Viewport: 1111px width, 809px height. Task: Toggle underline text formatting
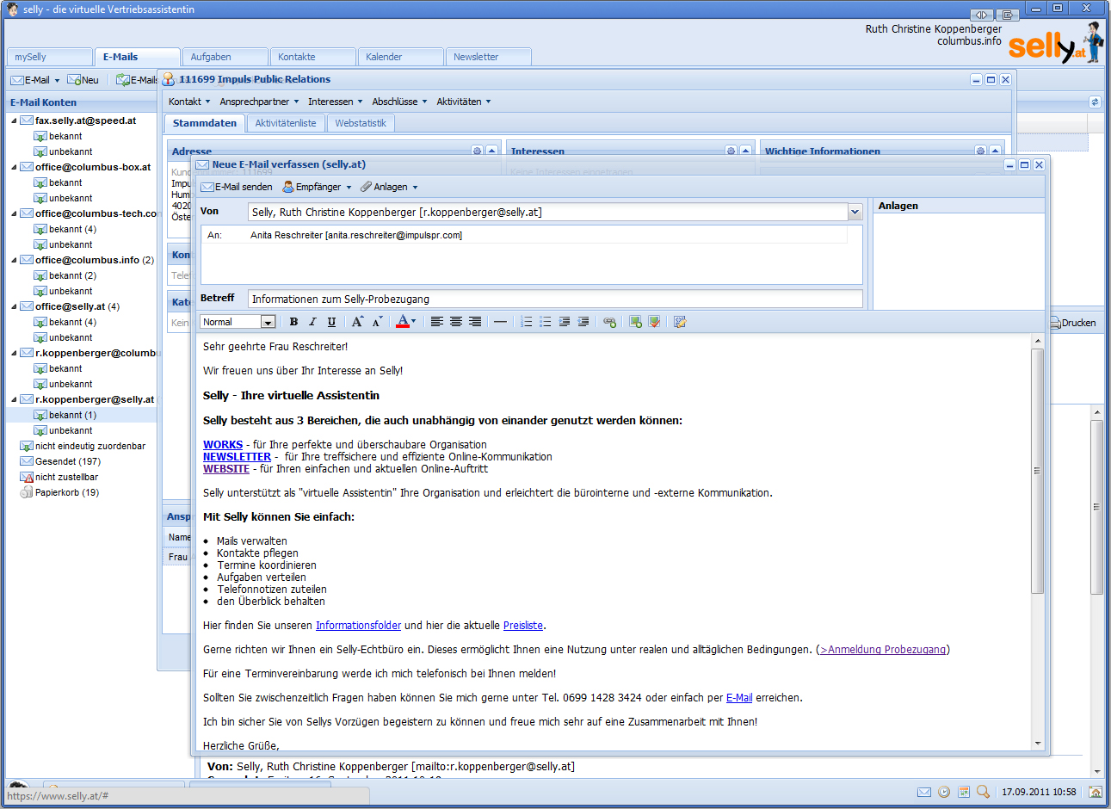pos(331,322)
